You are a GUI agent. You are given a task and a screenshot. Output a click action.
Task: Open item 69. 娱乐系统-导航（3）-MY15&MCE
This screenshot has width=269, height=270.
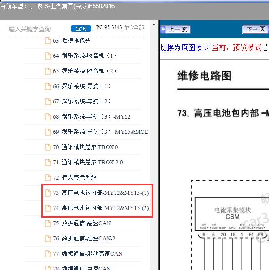click(x=100, y=132)
